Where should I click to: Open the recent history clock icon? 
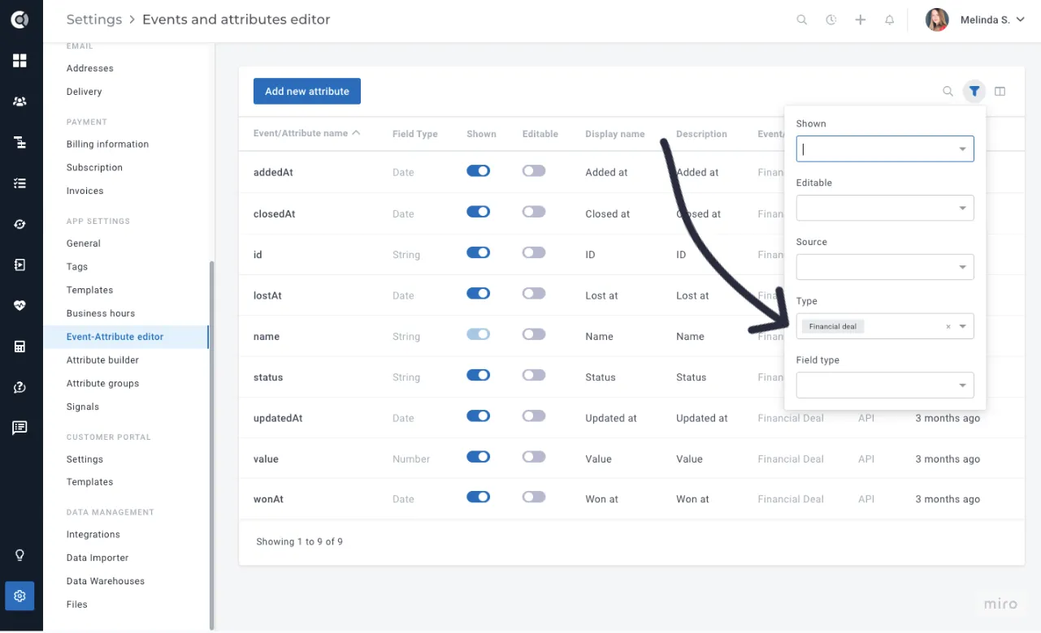pyautogui.click(x=831, y=19)
